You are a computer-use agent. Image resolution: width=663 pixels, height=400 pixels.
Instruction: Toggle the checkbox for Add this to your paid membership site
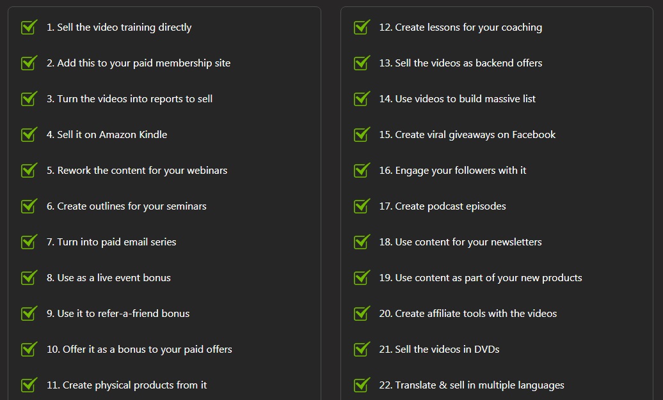(x=29, y=63)
